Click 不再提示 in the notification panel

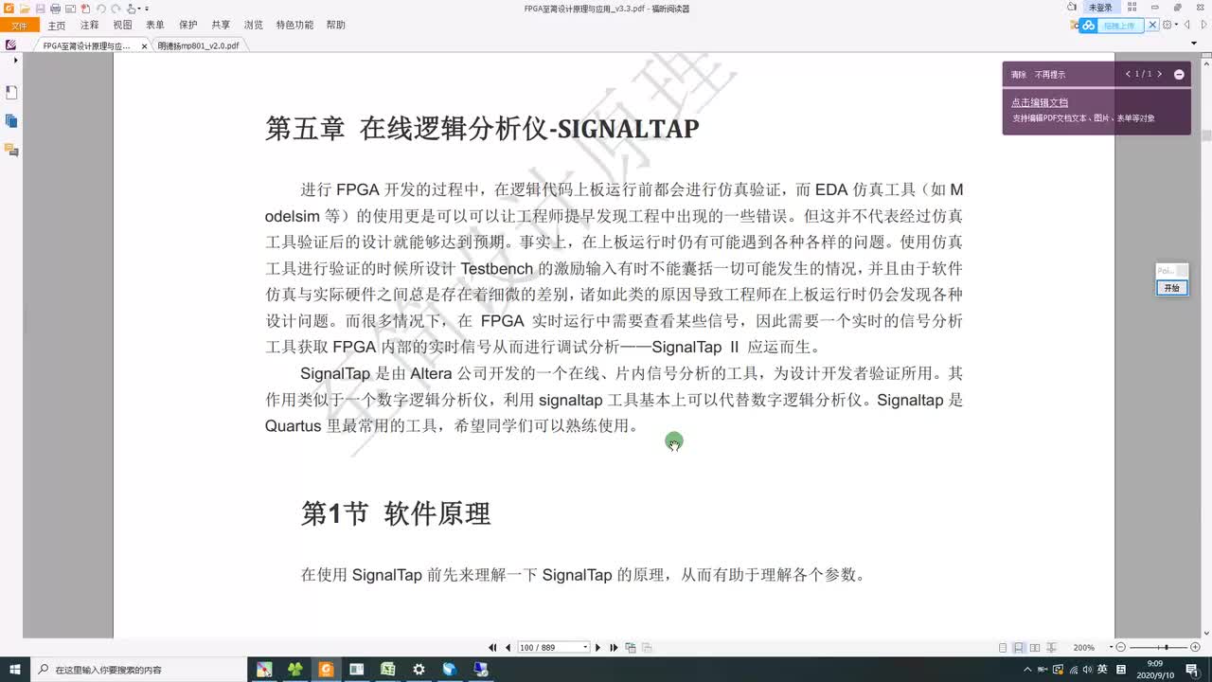point(1049,74)
